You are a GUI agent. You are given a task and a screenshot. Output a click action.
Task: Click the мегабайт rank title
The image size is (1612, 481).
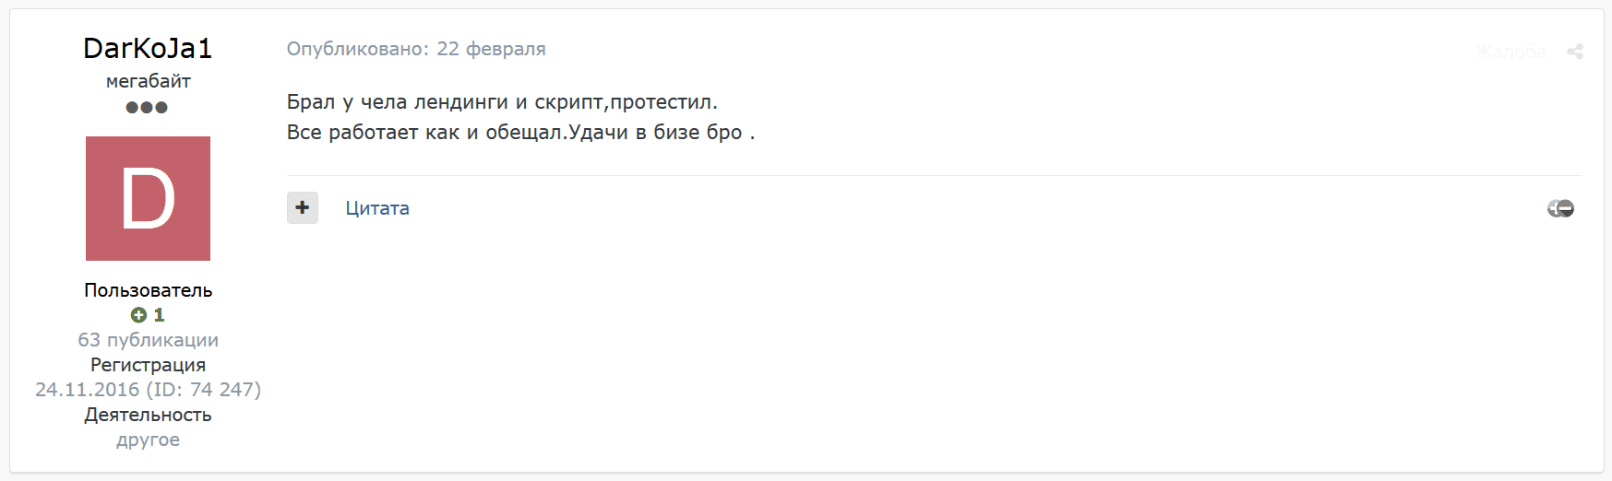(148, 81)
